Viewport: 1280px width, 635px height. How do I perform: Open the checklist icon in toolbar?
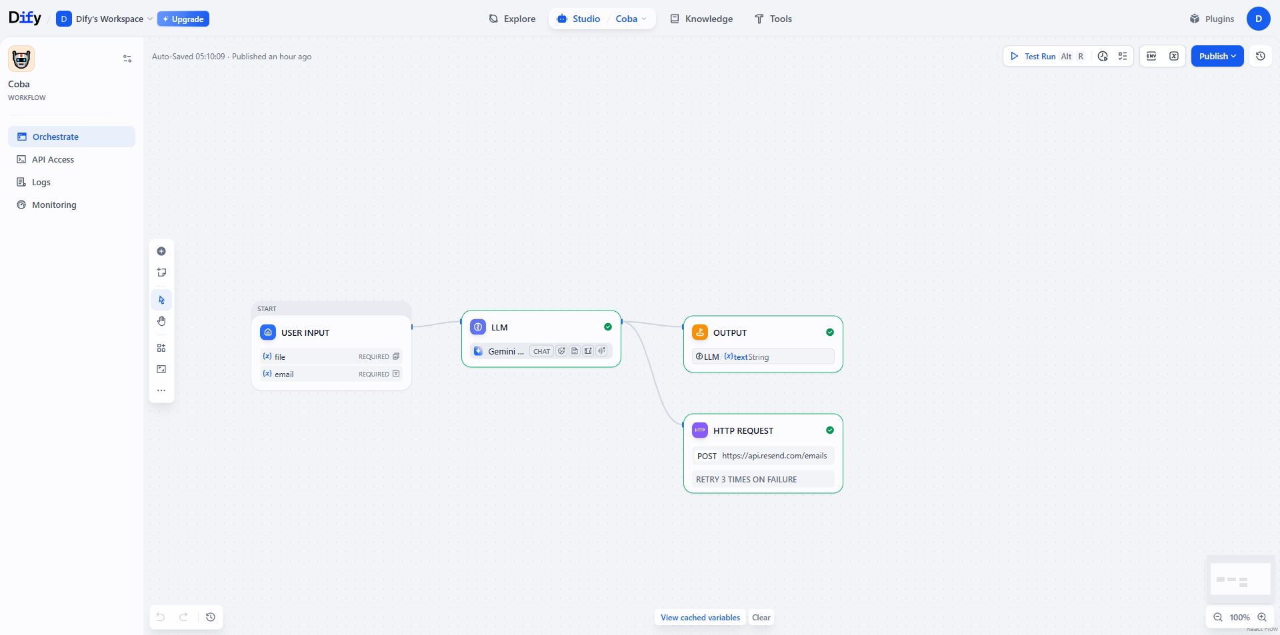(1123, 57)
